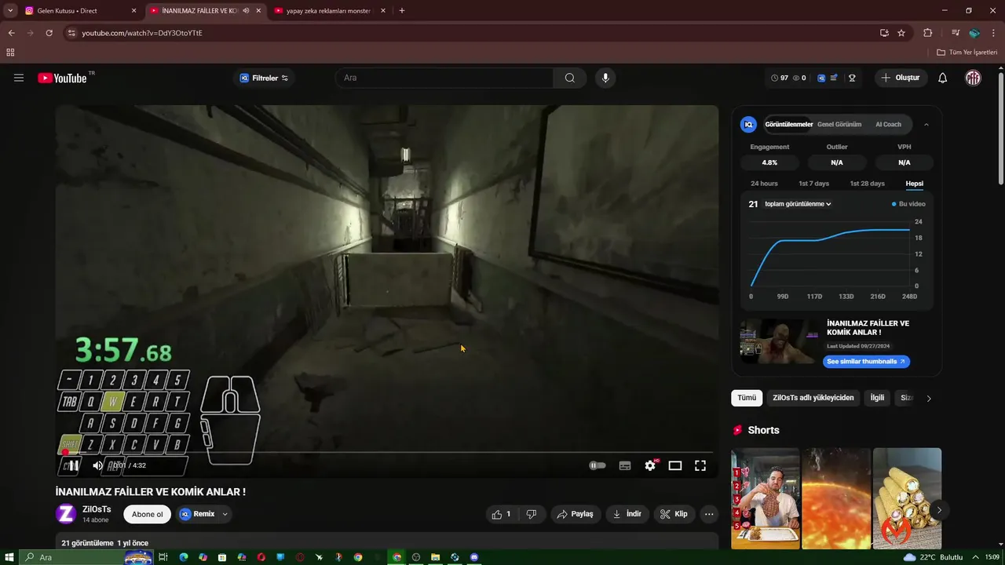Toggle the autoplay switch

598,465
